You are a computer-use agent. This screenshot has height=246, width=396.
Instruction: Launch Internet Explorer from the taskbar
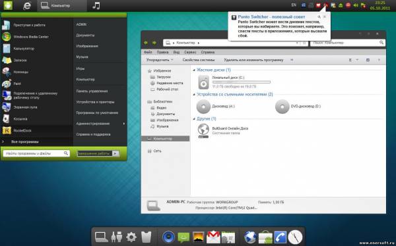click(27, 5)
